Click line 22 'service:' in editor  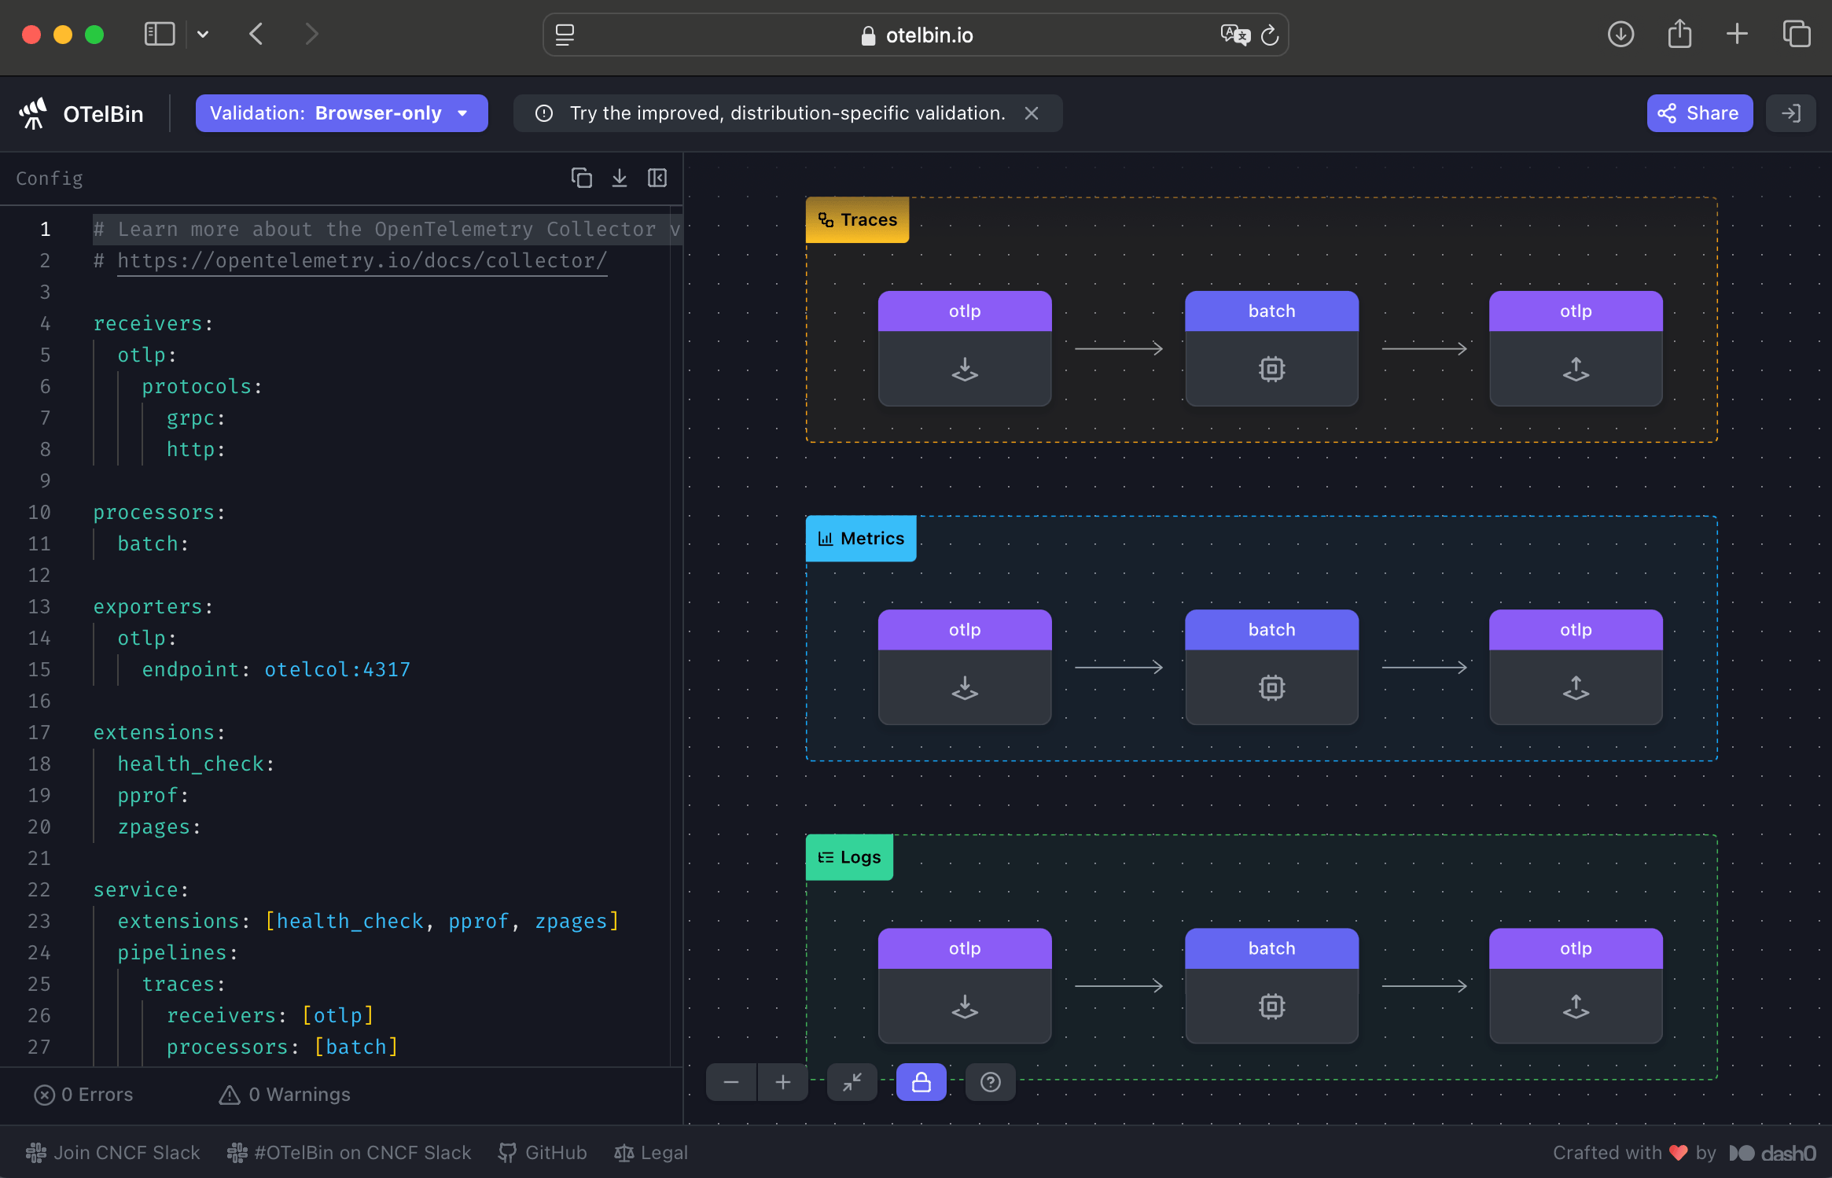(x=142, y=889)
